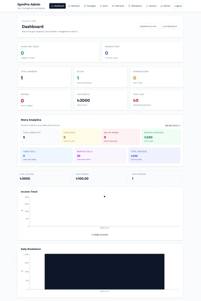This screenshot has height=301, width=201.
Task: Go to the Members page
Action: pos(74,6)
